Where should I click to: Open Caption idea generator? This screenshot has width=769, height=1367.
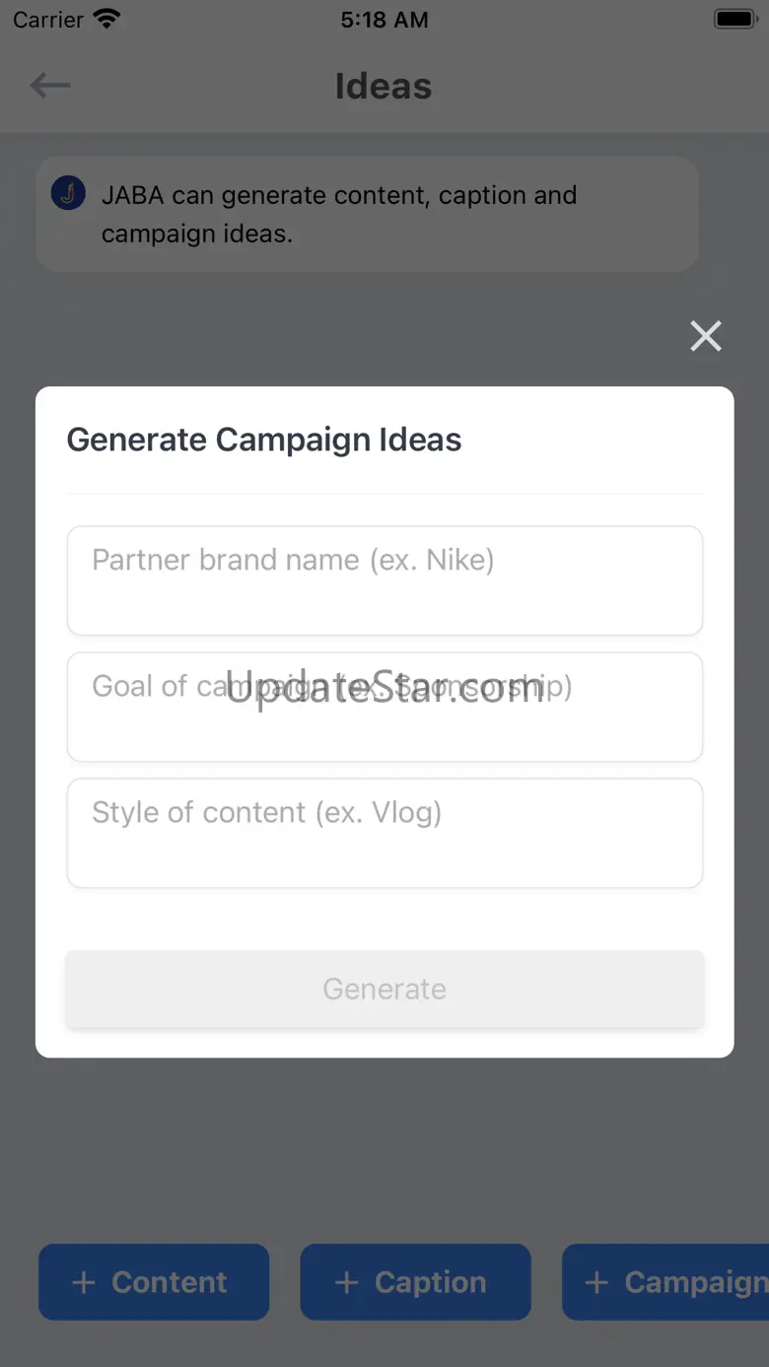[x=416, y=1282]
